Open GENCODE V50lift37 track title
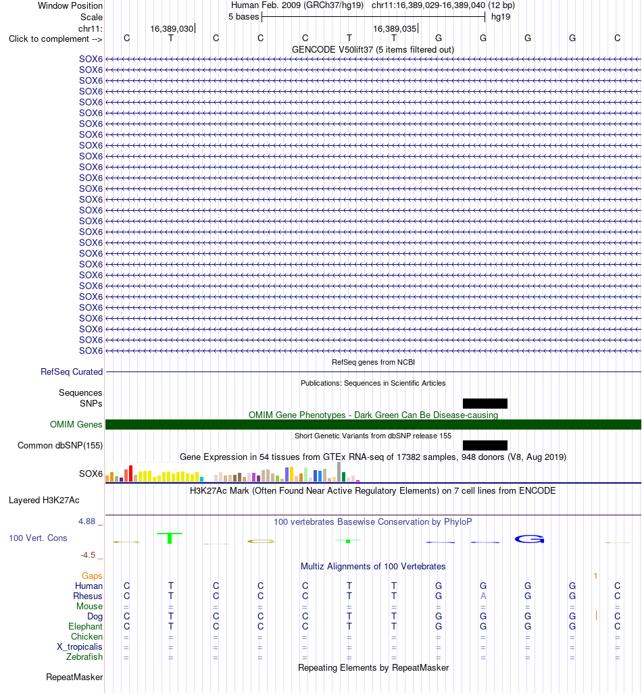 373,49
